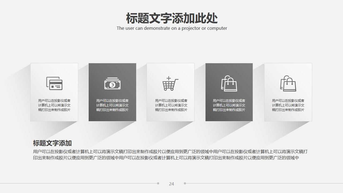Click the page number 24
Screen dimensions: 343x193
pyautogui.click(x=171, y=184)
